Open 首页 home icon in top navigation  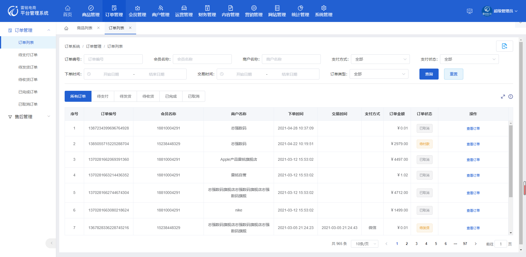tap(68, 8)
